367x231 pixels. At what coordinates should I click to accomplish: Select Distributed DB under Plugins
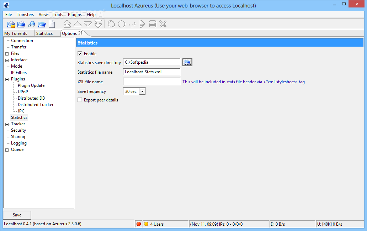31,98
